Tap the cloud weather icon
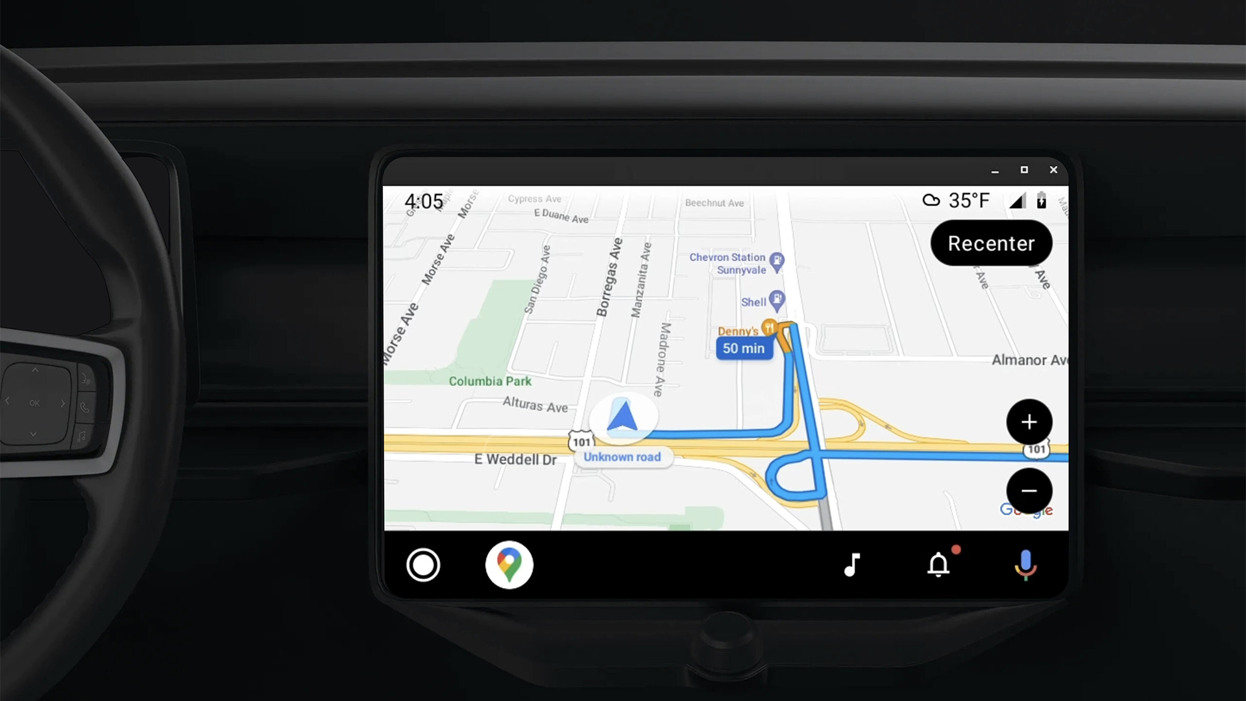Screen dimensions: 1246x701 (931, 201)
